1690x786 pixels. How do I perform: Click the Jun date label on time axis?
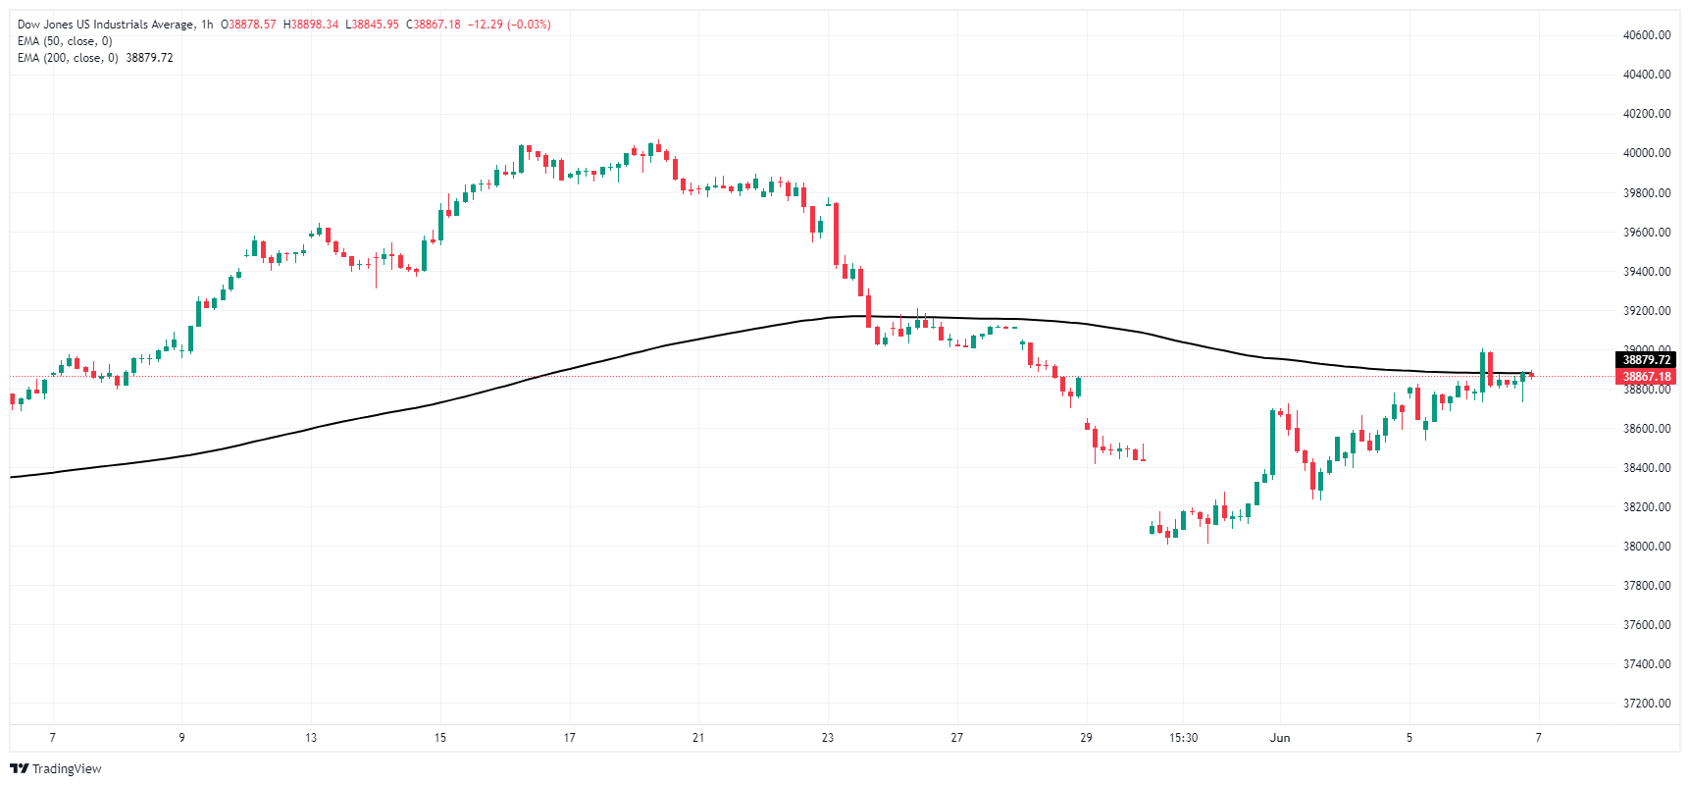coord(1280,738)
